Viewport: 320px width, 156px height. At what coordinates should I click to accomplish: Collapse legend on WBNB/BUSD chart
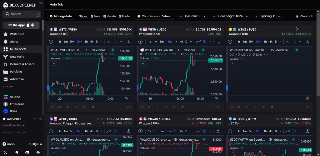[x=233, y=64]
